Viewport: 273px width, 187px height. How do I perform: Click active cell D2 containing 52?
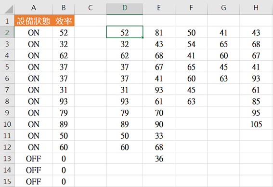point(125,32)
